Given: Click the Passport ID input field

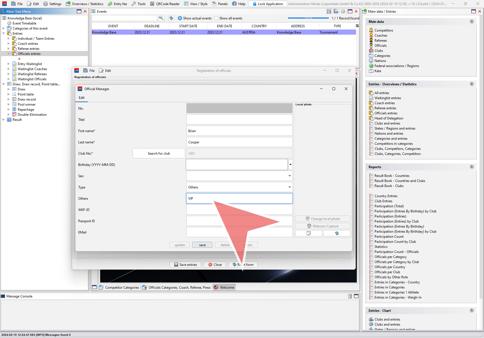Looking at the screenshot, I should (x=239, y=221).
